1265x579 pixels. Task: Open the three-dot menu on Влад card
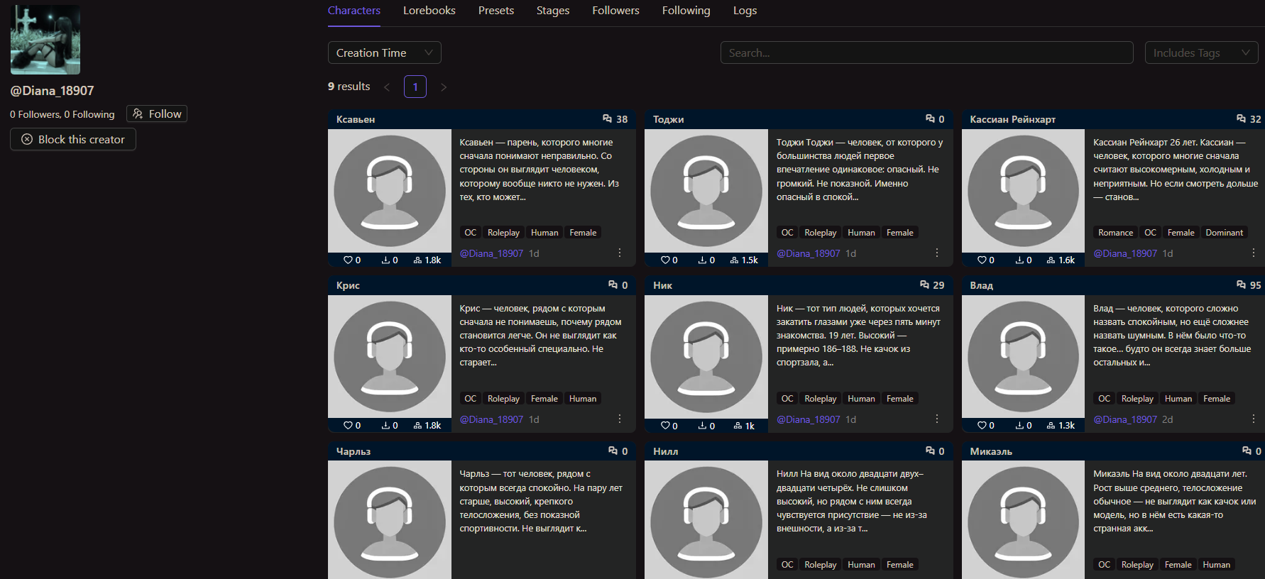[x=1254, y=419]
